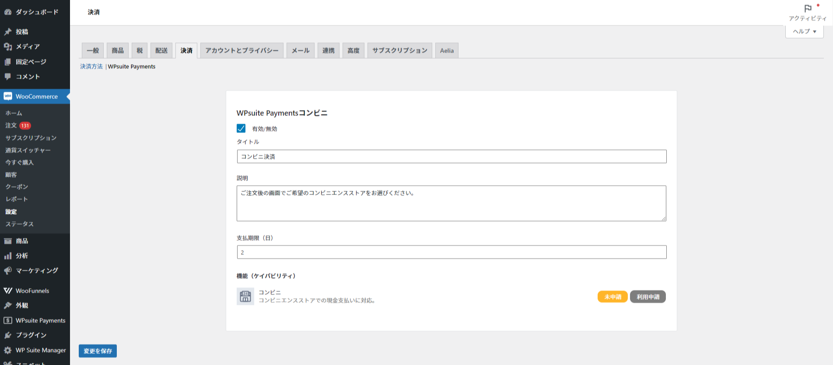833x365 pixels.
Task: Click the WPsuite Payments breadcrumb text
Action: coord(132,66)
